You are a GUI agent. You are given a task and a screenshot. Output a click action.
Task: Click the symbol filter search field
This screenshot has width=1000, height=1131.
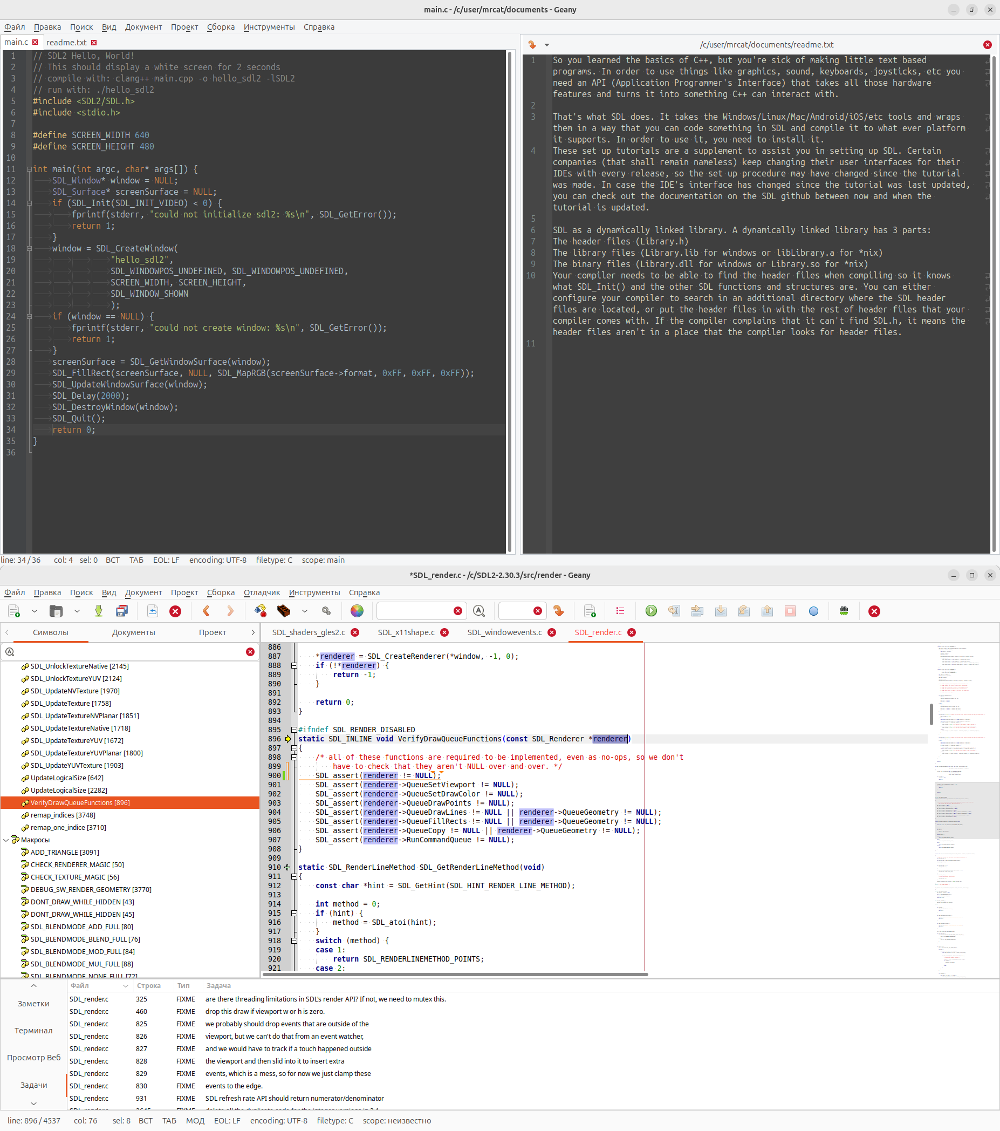130,652
